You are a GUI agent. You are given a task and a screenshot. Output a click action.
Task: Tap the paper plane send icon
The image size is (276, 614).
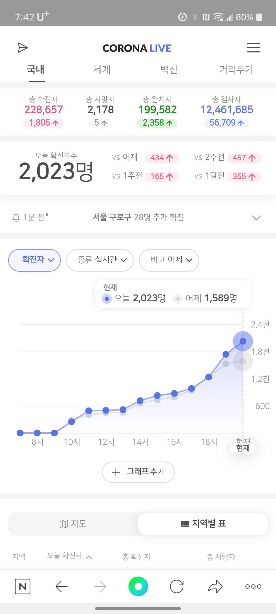point(22,48)
